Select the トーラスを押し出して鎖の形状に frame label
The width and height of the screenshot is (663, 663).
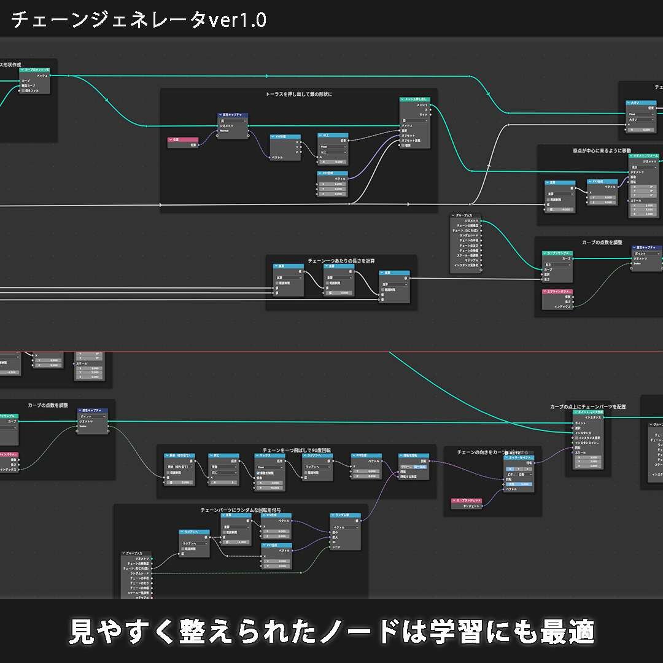click(x=298, y=94)
